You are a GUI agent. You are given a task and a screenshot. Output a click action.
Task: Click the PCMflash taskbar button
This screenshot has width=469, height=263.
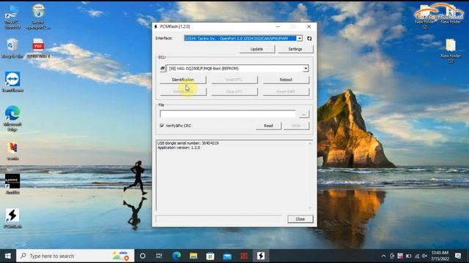click(261, 256)
